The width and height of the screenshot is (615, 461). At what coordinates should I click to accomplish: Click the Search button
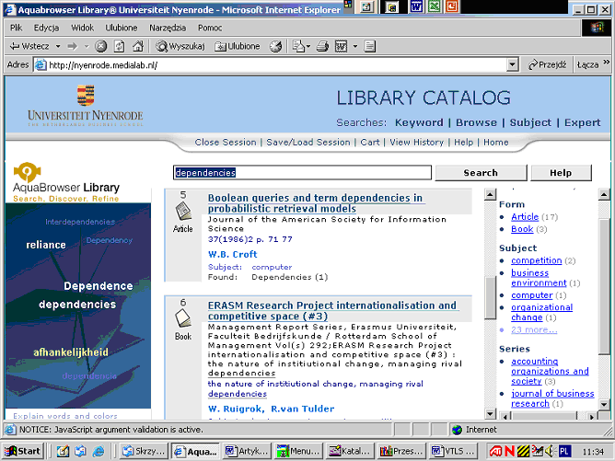pos(480,172)
